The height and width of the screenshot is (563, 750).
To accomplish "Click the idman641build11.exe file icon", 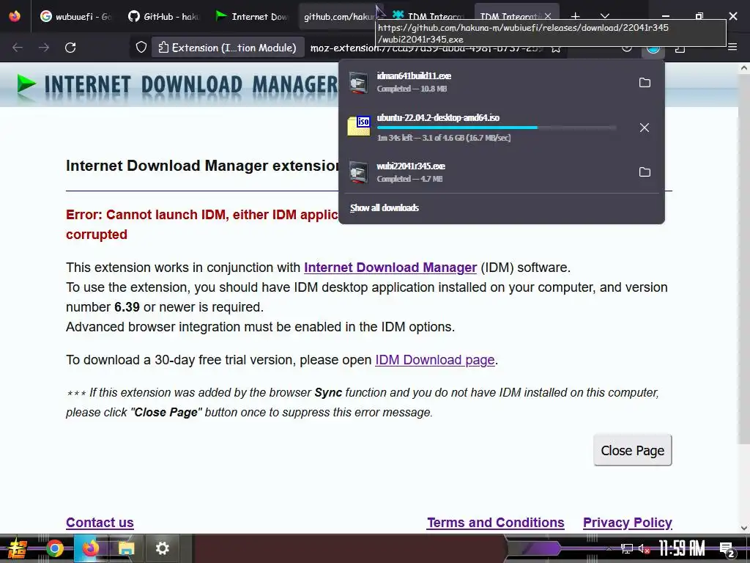I will point(358,82).
